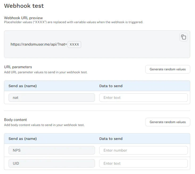Image resolution: width=195 pixels, height=174 pixels.
Task: Select the nat name field
Action: tap(52, 98)
